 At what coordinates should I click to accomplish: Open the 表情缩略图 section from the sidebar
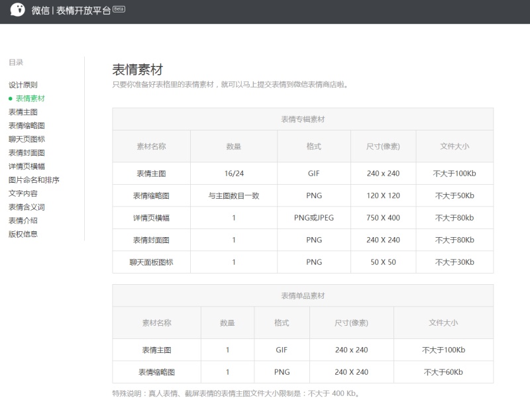point(26,126)
